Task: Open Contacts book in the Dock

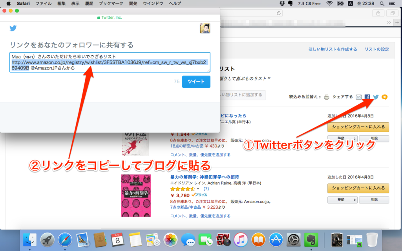Action: click(100, 240)
